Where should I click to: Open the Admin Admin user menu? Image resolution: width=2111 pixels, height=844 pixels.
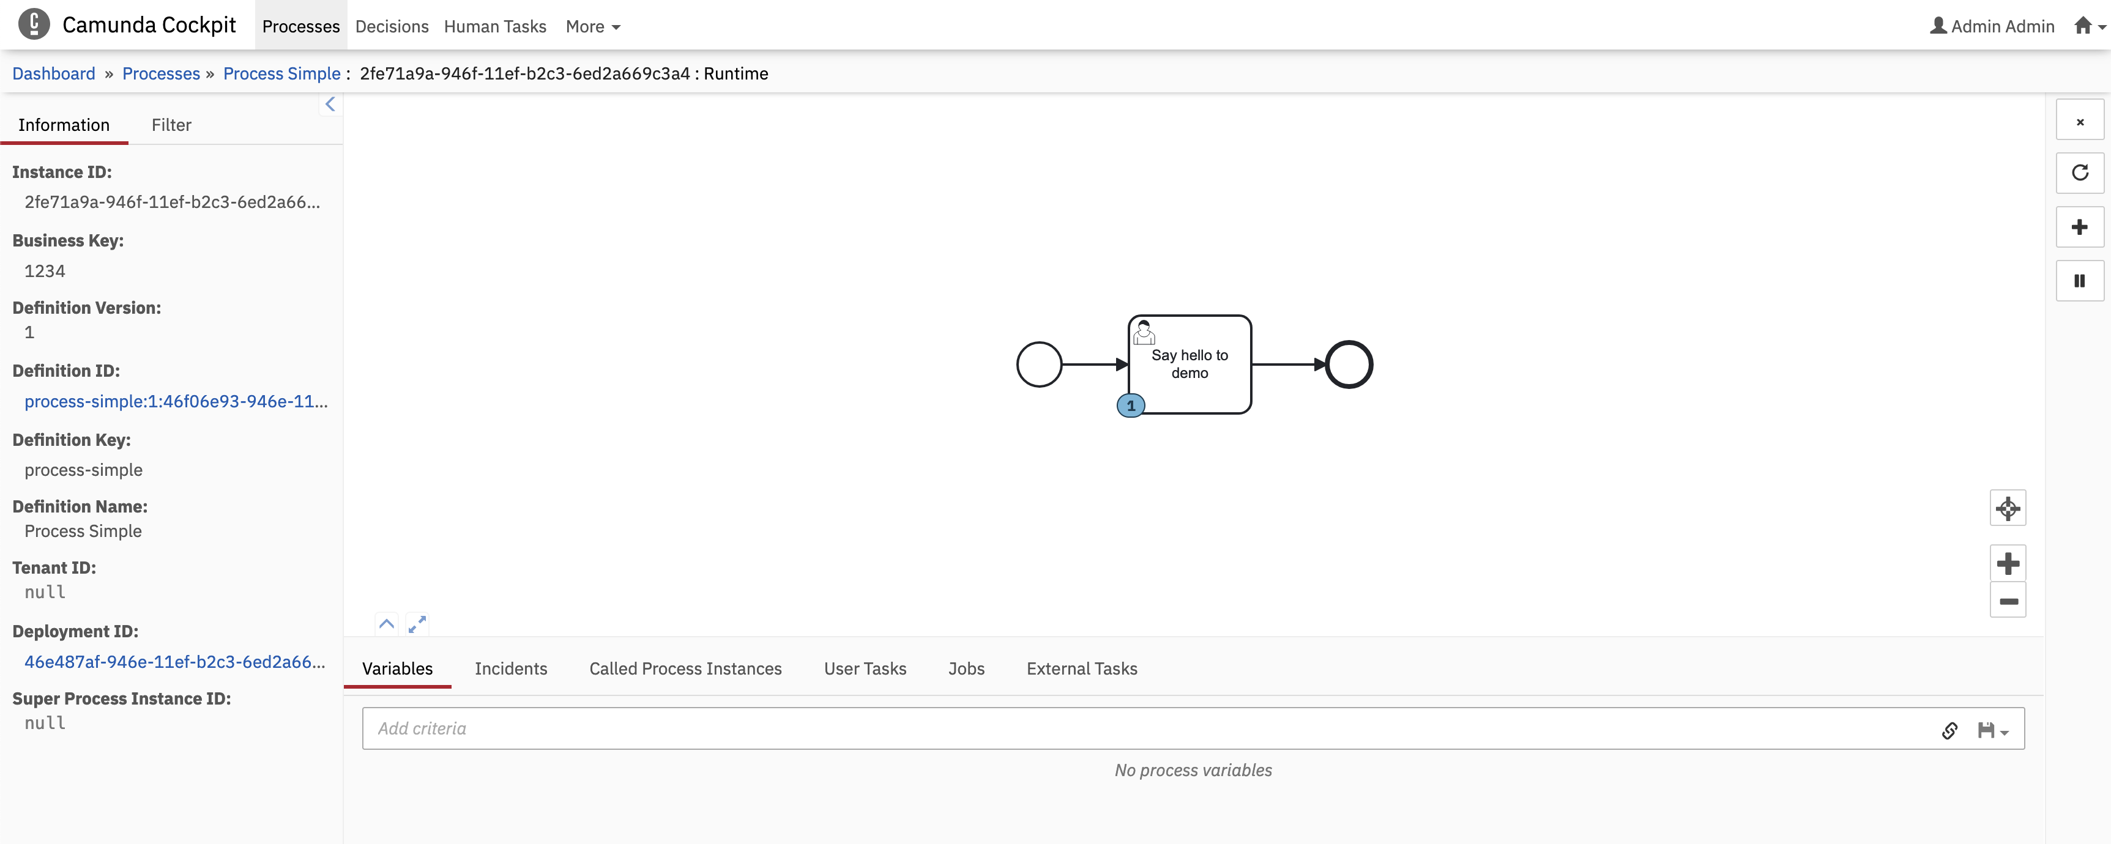click(1992, 26)
